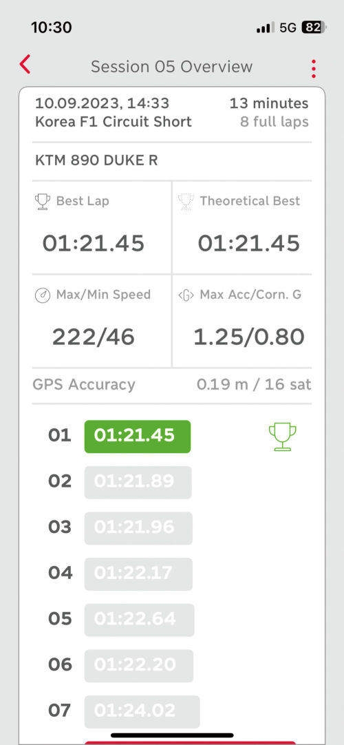Select lap 05 time 01:22.64
344x745 pixels.
pos(140,620)
